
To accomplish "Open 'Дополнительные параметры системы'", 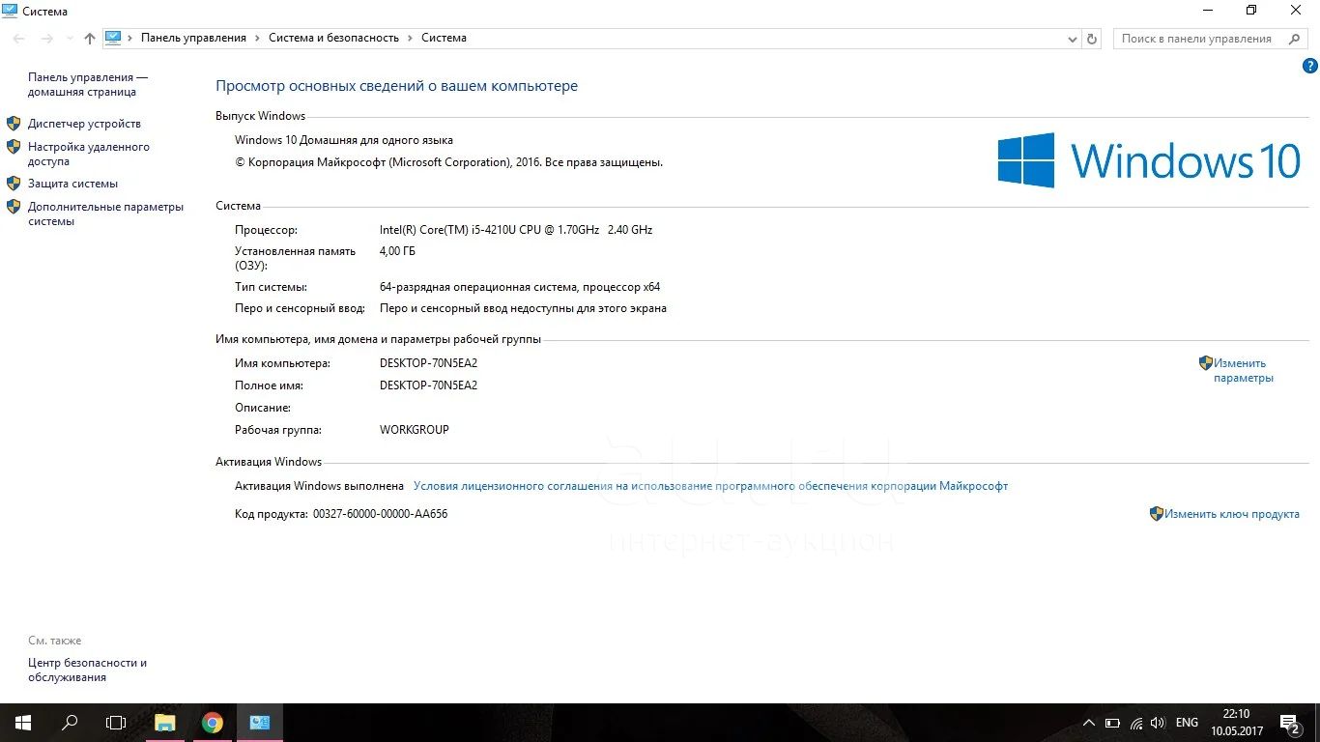I will (105, 214).
